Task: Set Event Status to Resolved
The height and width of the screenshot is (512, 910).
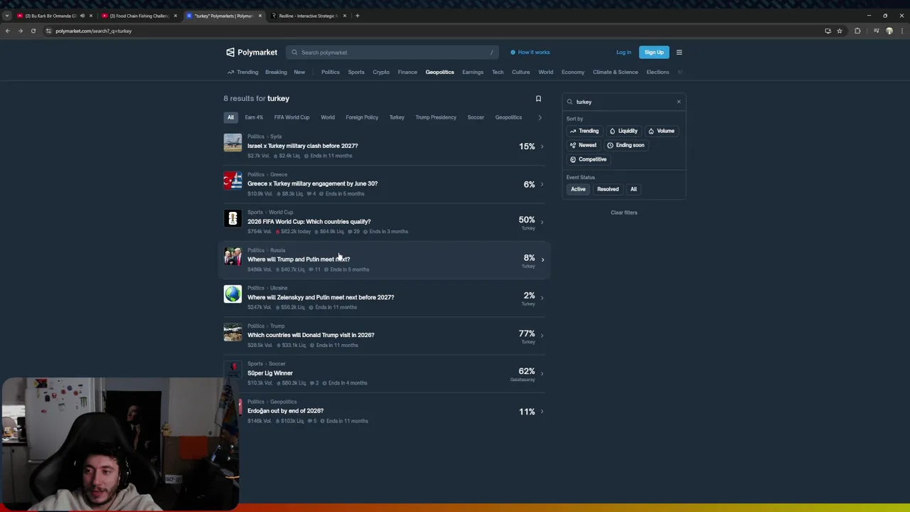Action: (608, 189)
